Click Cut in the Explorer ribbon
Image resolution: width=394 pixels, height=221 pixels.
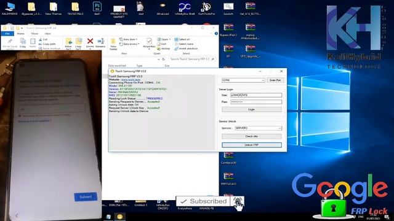point(43,39)
